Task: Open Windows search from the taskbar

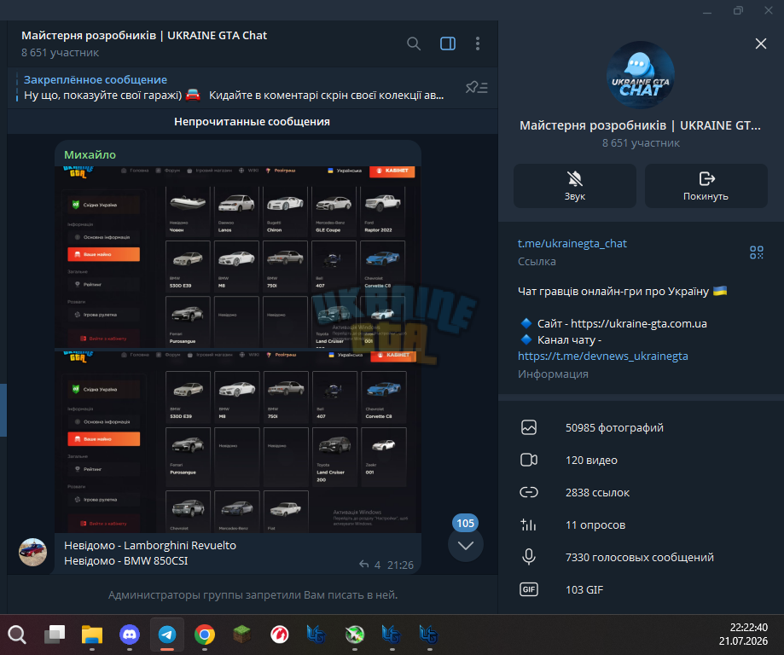Action: pos(17,635)
